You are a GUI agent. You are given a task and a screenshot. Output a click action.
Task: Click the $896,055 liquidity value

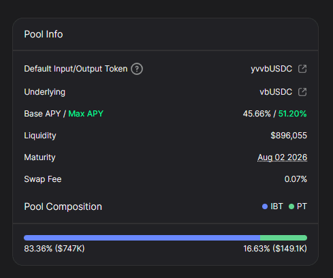tap(289, 136)
